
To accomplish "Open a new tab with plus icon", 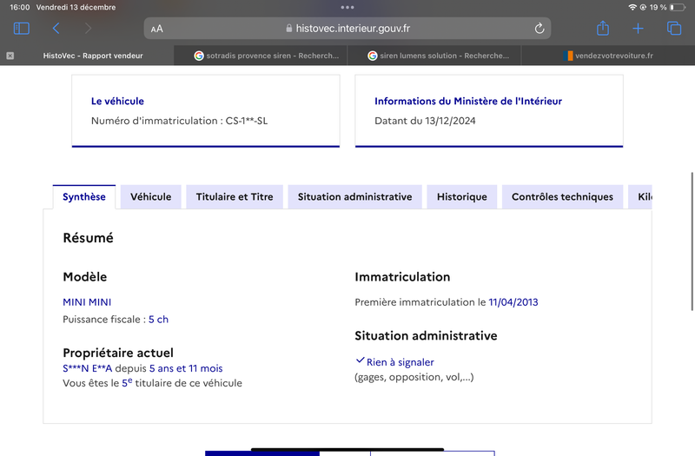I will click(638, 29).
